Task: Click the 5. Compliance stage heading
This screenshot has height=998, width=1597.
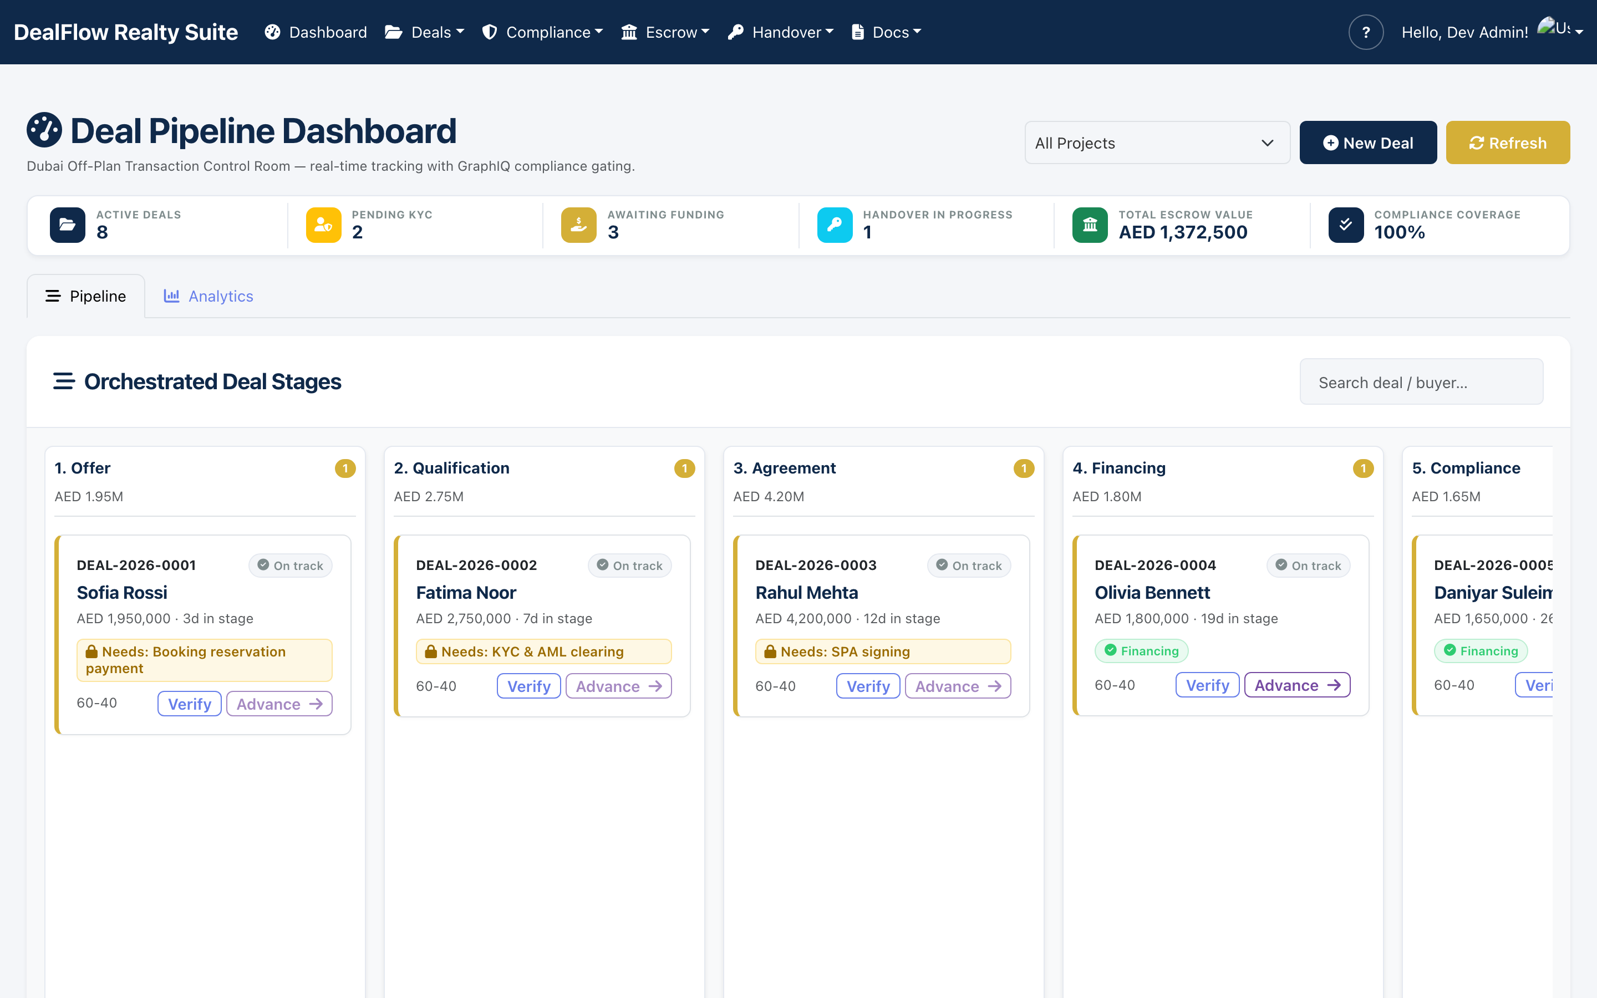Action: point(1466,468)
